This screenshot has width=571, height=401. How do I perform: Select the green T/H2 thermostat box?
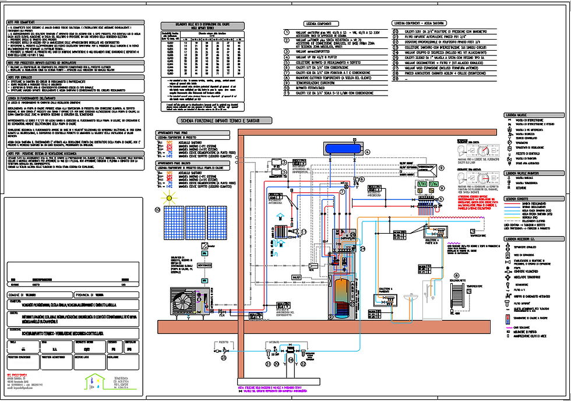coord(433,184)
